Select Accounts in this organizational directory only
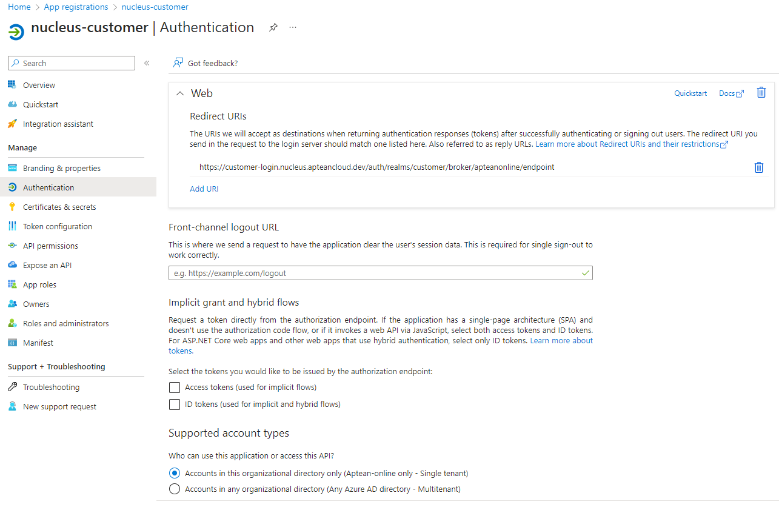Image resolution: width=779 pixels, height=507 pixels. 175,474
